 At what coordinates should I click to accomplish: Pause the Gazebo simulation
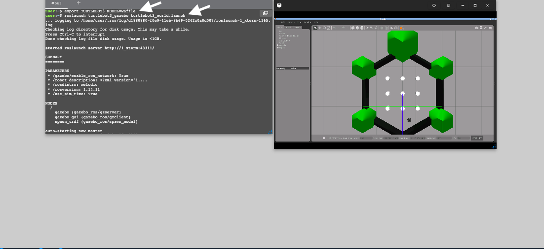[x=324, y=138]
